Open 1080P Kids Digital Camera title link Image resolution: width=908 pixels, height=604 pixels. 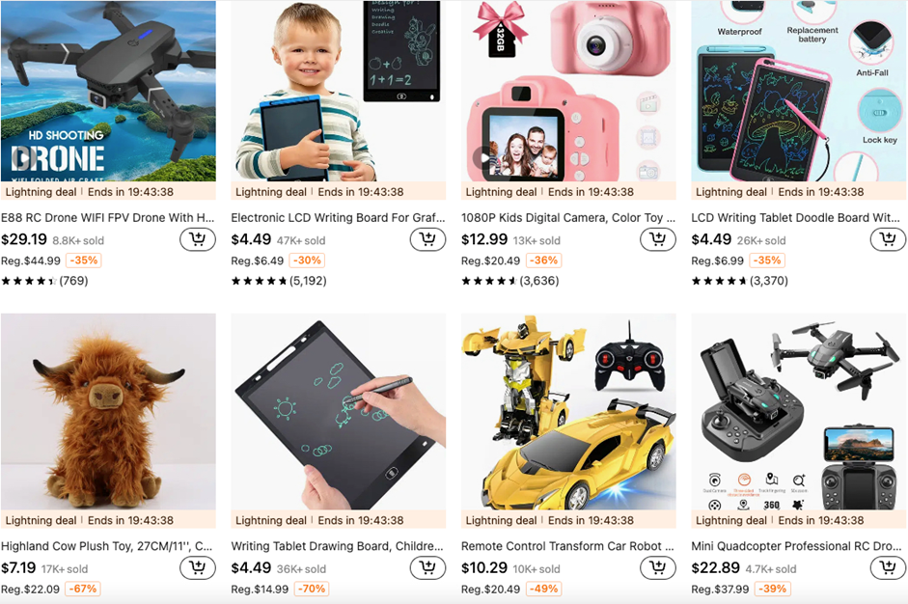point(568,218)
